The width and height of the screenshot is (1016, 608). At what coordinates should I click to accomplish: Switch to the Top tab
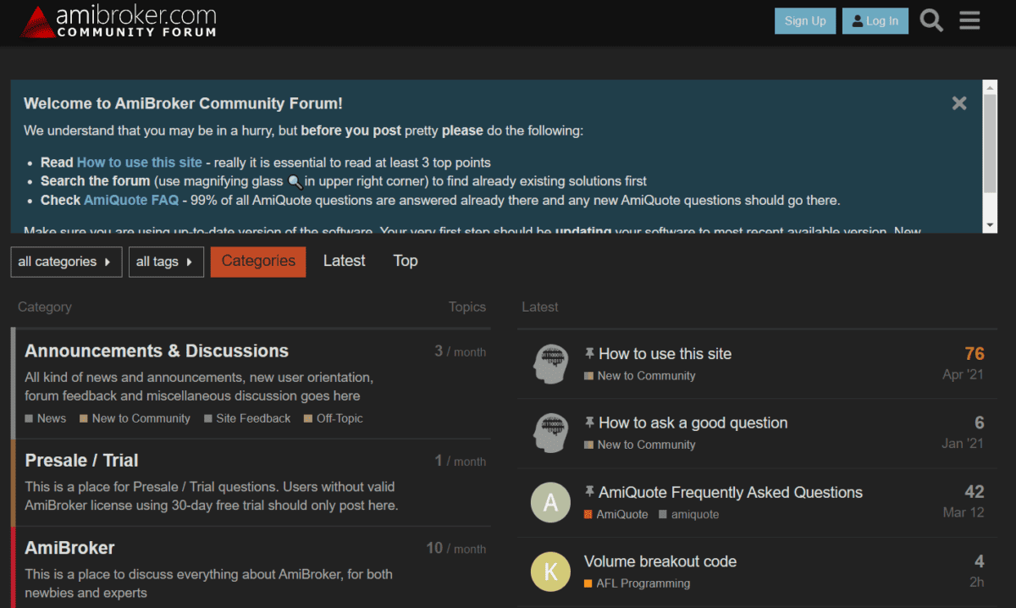point(405,261)
